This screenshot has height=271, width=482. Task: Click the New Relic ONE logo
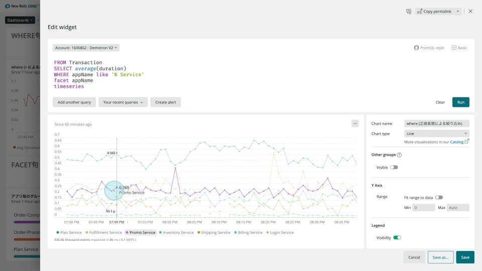coord(22,6)
